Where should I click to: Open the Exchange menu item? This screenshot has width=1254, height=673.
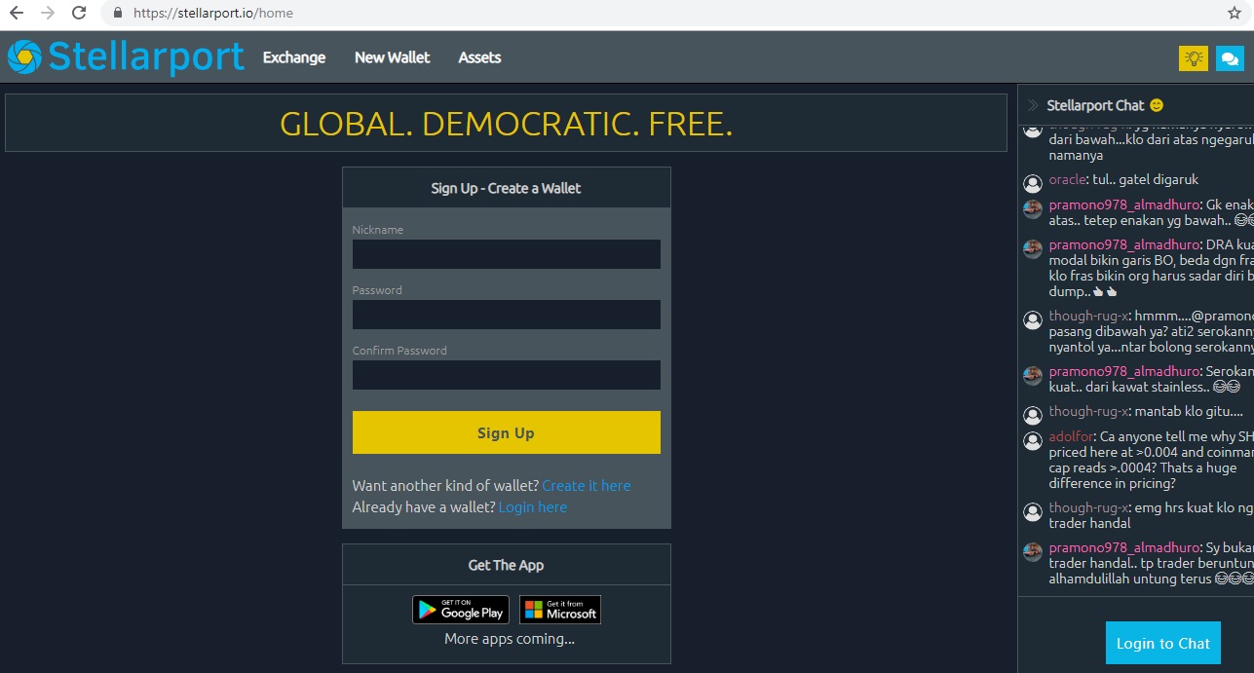click(x=294, y=57)
